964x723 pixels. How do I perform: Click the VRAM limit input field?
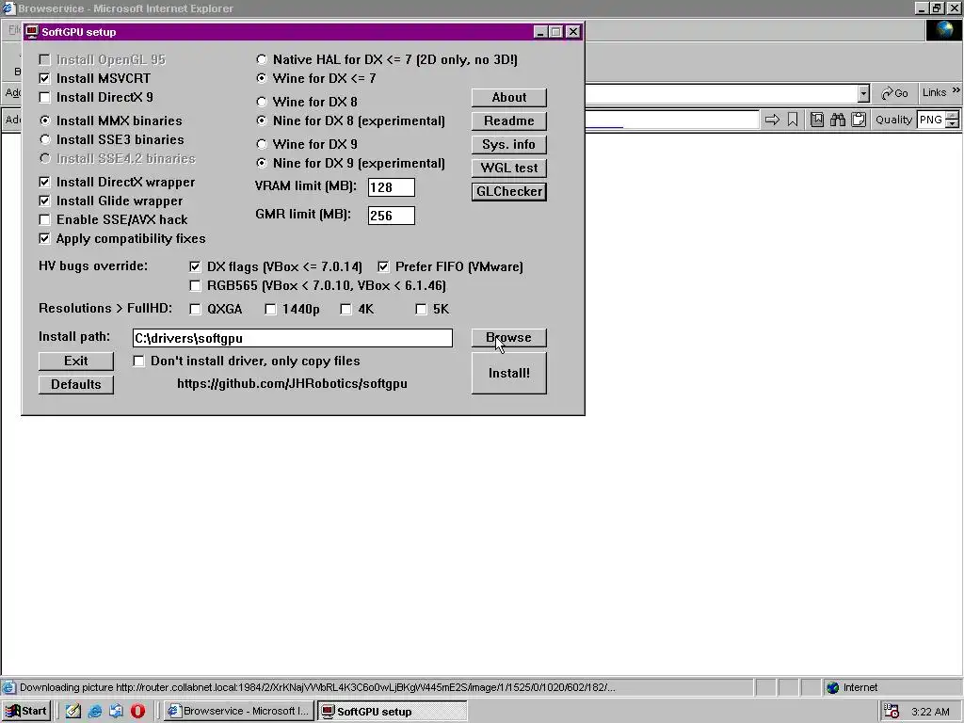391,187
